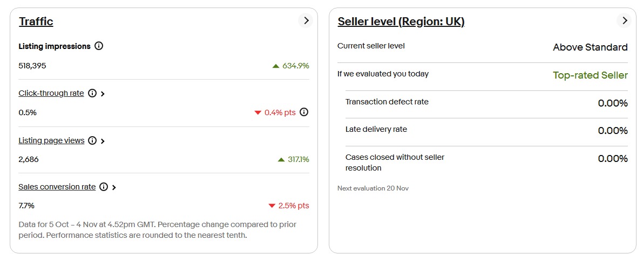Open Seller level (Region: UK) heading
This screenshot has width=643, height=254.
pos(401,22)
